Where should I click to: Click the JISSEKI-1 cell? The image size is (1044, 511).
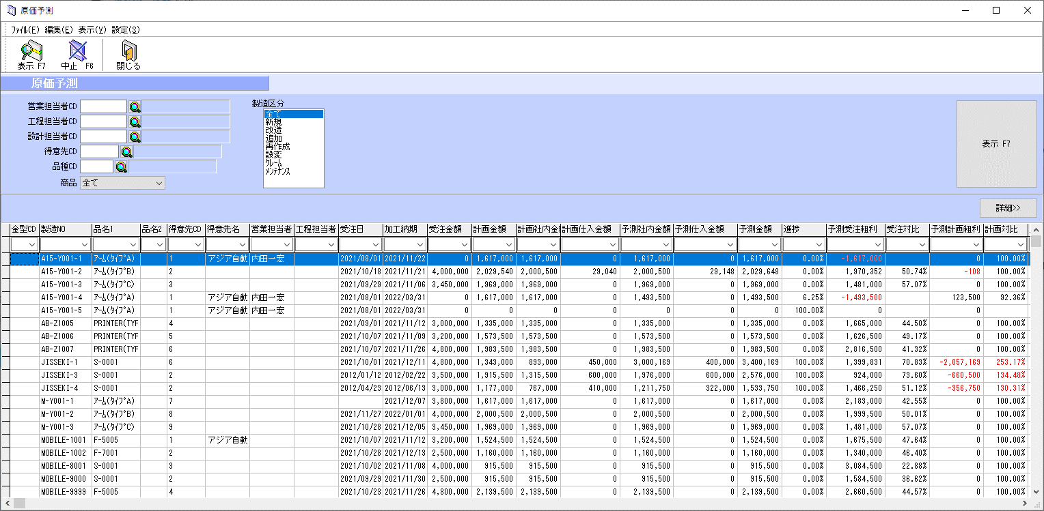click(66, 362)
